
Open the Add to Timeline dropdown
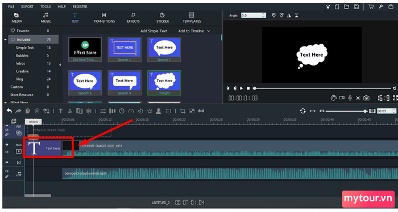(194, 31)
